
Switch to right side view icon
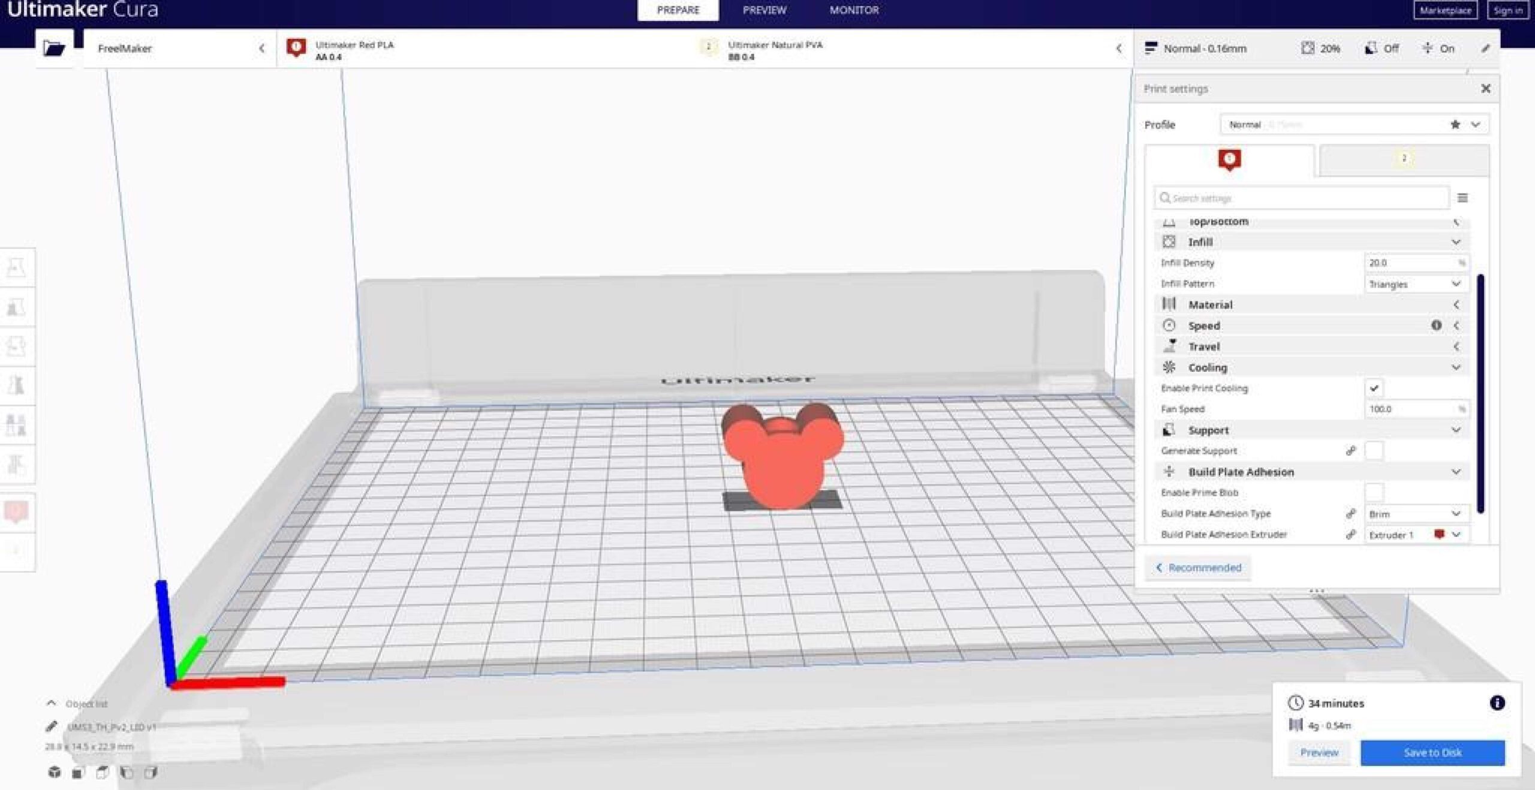pos(151,773)
